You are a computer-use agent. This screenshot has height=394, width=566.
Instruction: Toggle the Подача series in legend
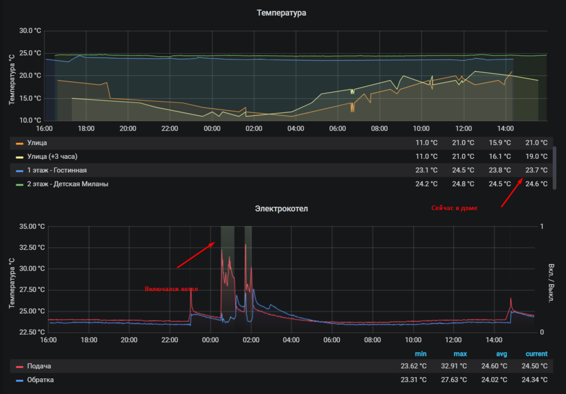[39, 366]
